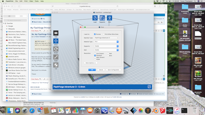205x115 pixels.
Task: Confirm the Print dialog with OK
Action: (x=92, y=70)
